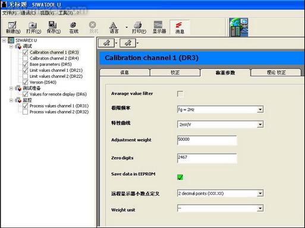Click the Save (保存) floppy icon
This screenshot has width=305, height=228.
click(53, 25)
